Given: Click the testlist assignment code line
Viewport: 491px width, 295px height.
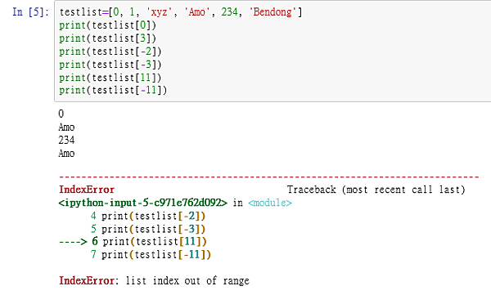Looking at the screenshot, I should [x=181, y=12].
